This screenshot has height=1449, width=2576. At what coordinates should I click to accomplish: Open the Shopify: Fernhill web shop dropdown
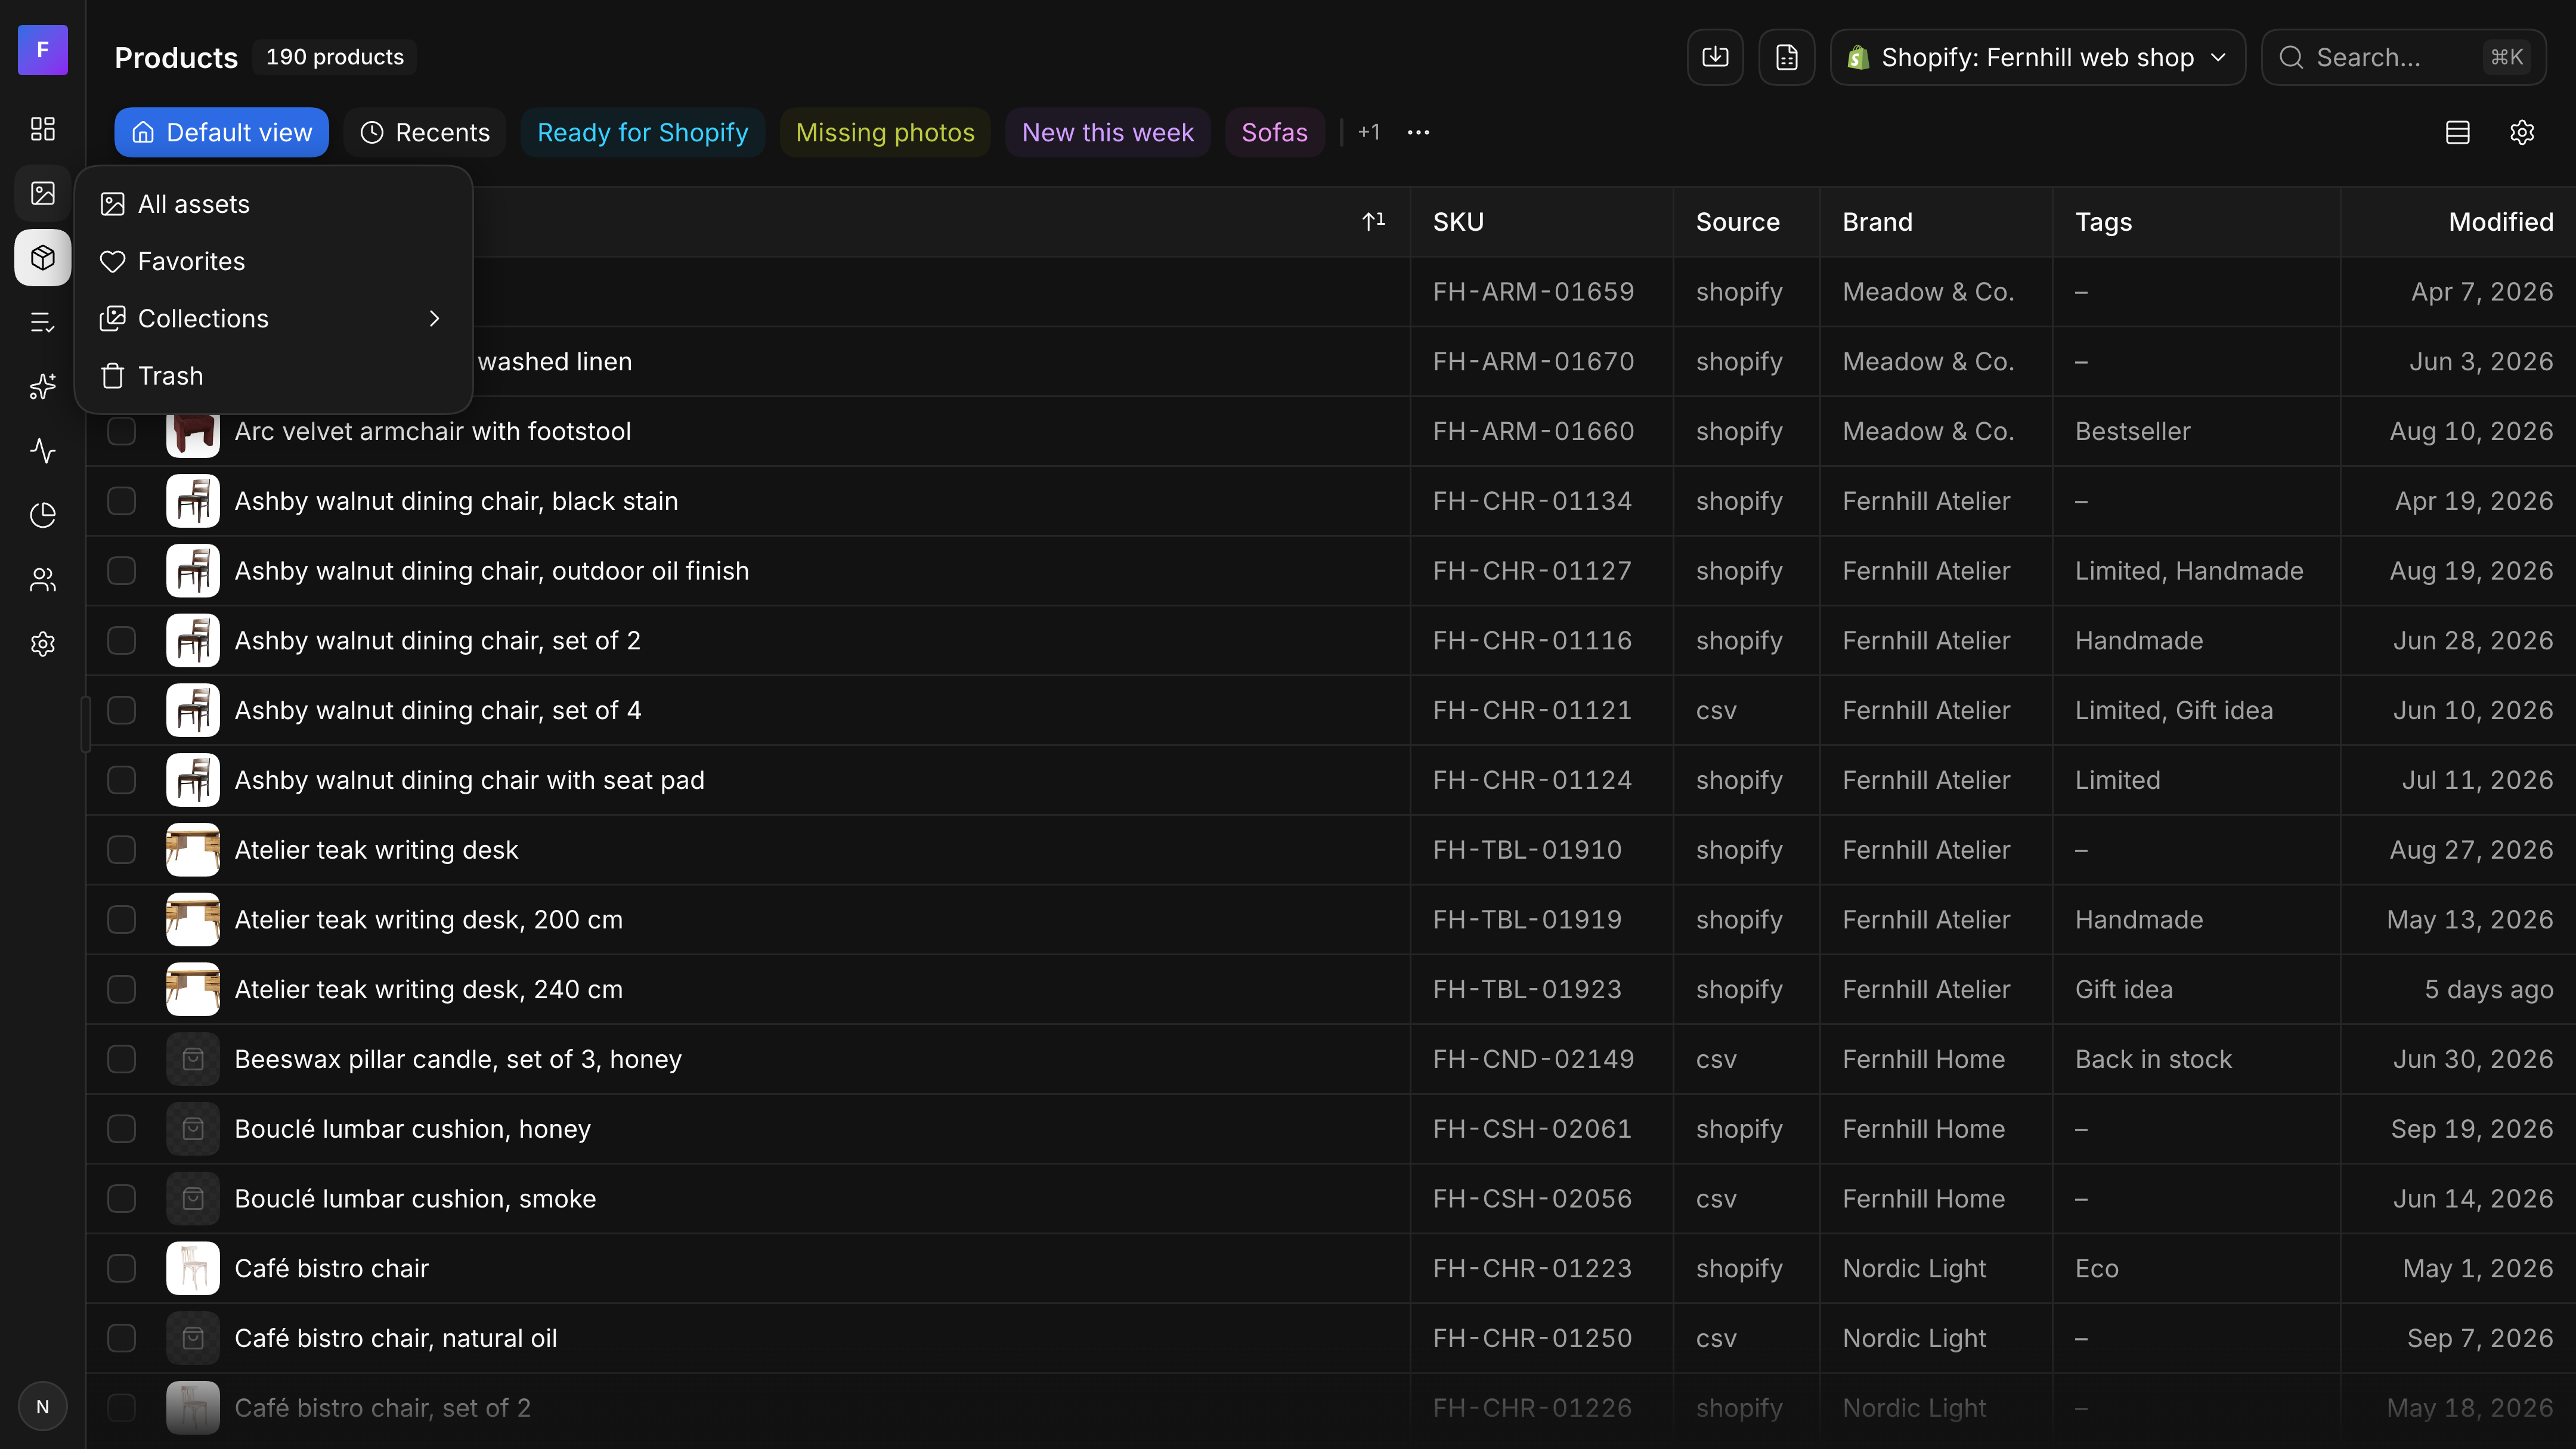(x=2038, y=57)
